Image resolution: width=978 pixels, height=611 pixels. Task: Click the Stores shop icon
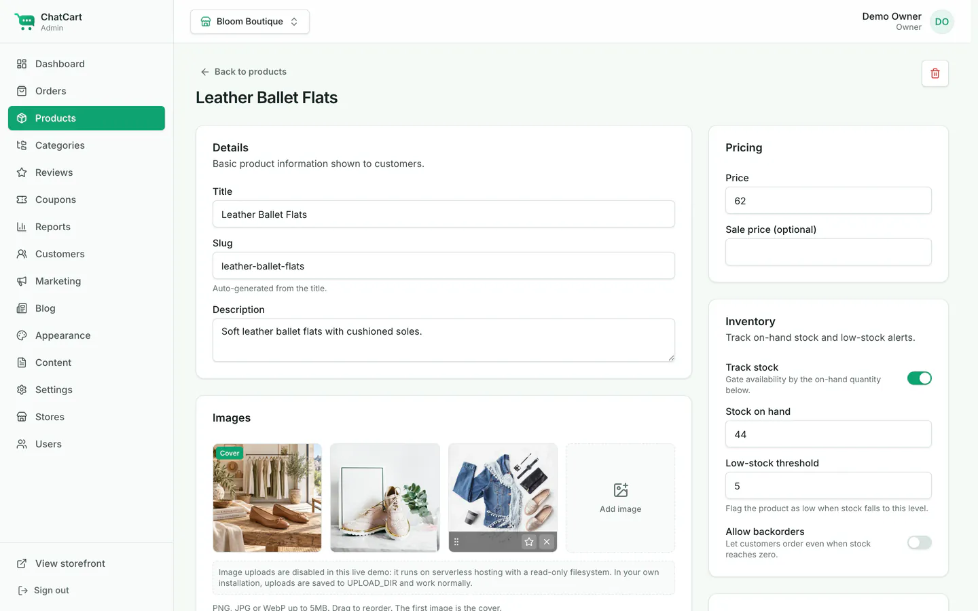pyautogui.click(x=22, y=417)
